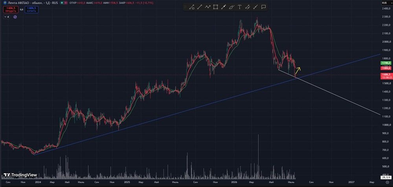Select the Text tool

[x=239, y=7]
